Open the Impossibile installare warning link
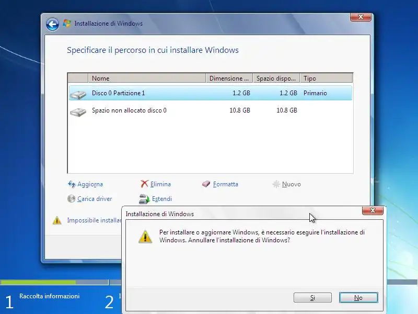418x314 pixels. click(x=94, y=220)
